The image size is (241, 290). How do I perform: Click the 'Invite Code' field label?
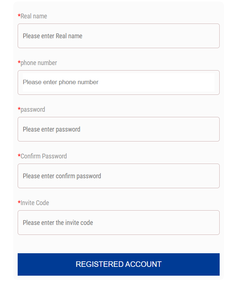(35, 203)
